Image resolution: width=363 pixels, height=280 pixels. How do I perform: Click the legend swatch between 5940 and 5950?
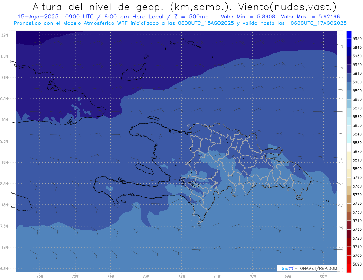tap(349, 43)
